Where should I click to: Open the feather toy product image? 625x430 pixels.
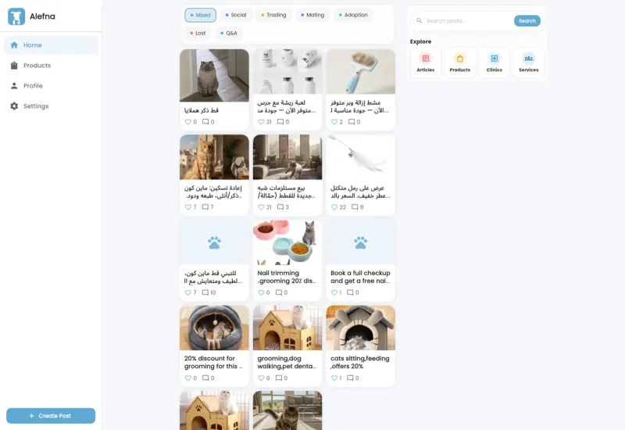click(361, 157)
